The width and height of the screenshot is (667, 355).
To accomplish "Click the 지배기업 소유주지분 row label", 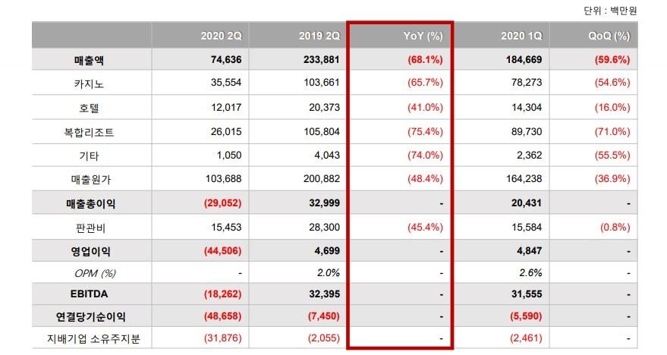I will [91, 338].
